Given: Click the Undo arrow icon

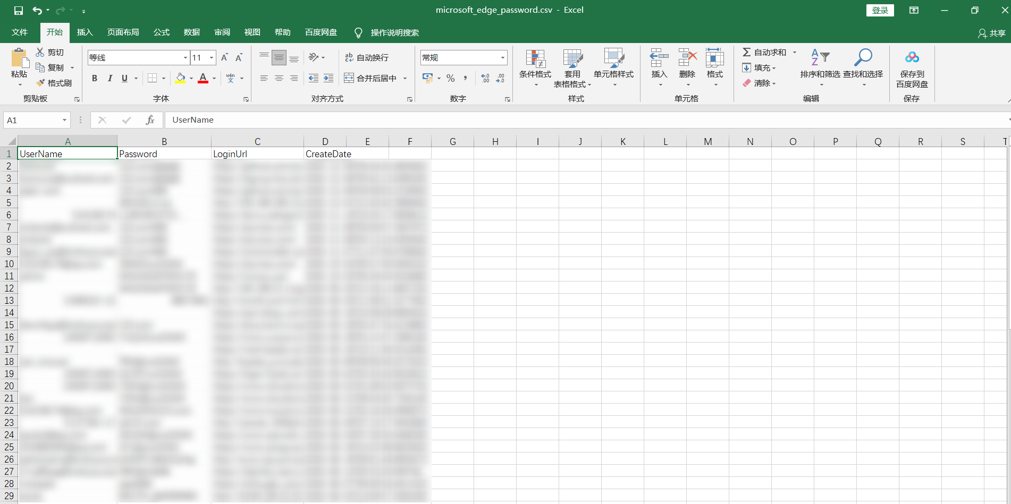Looking at the screenshot, I should tap(37, 10).
